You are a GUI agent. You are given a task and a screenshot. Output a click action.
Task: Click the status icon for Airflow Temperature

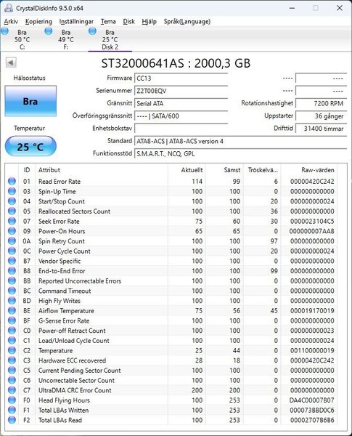pyautogui.click(x=12, y=310)
